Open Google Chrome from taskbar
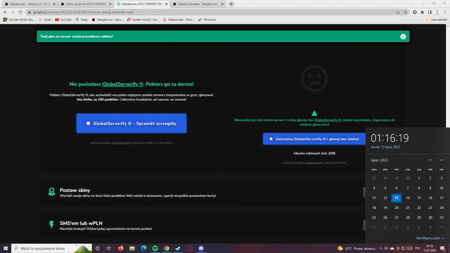 click(166, 249)
